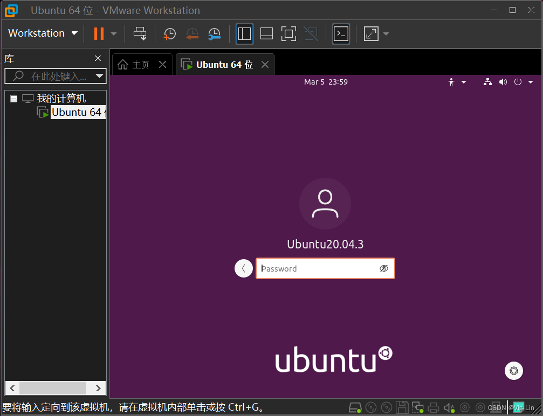The height and width of the screenshot is (416, 543).
Task: Open the Workstation menu
Action: pyautogui.click(x=42, y=33)
